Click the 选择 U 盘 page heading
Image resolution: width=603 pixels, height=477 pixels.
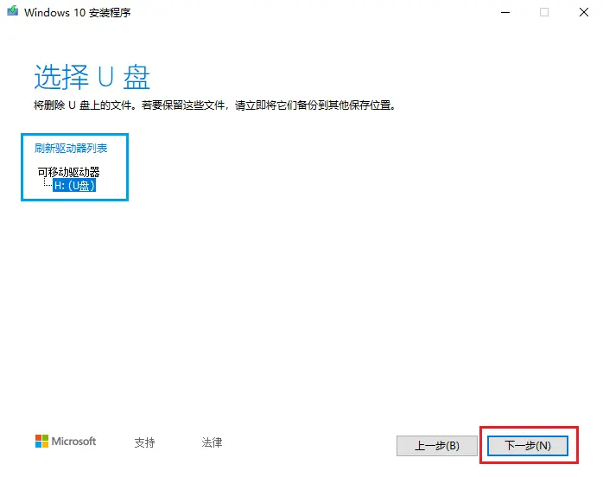coord(92,76)
